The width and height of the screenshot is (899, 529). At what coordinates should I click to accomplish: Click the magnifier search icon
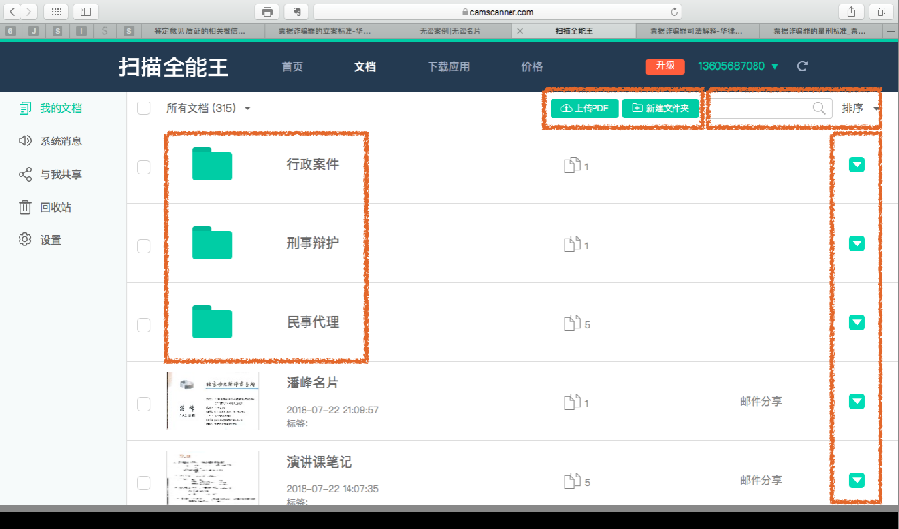tap(819, 108)
